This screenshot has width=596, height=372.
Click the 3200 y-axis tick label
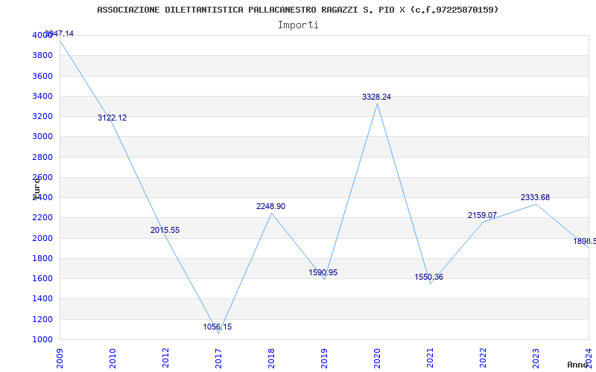click(x=42, y=116)
